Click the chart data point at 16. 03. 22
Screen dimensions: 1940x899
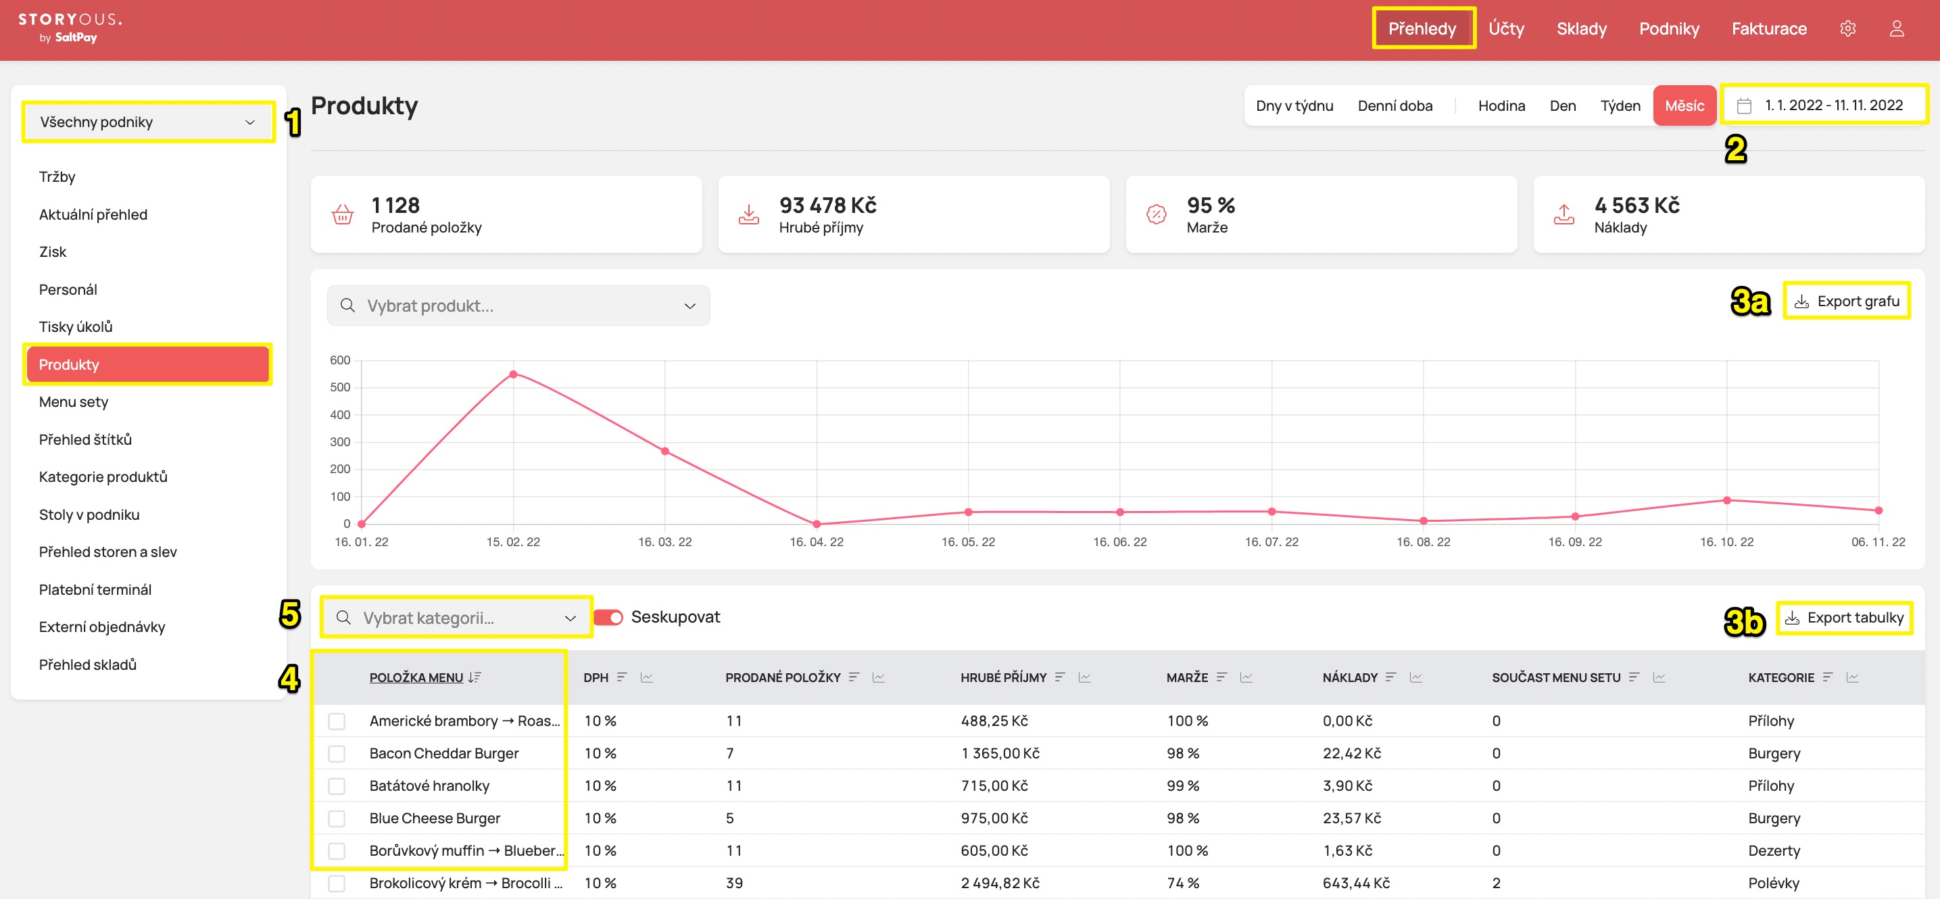pos(665,451)
